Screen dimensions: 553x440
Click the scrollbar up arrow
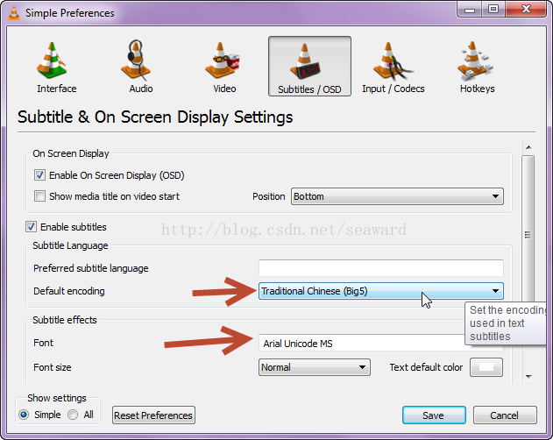point(528,147)
